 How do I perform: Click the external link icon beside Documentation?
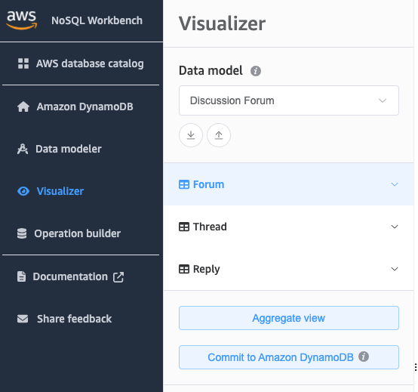[118, 277]
